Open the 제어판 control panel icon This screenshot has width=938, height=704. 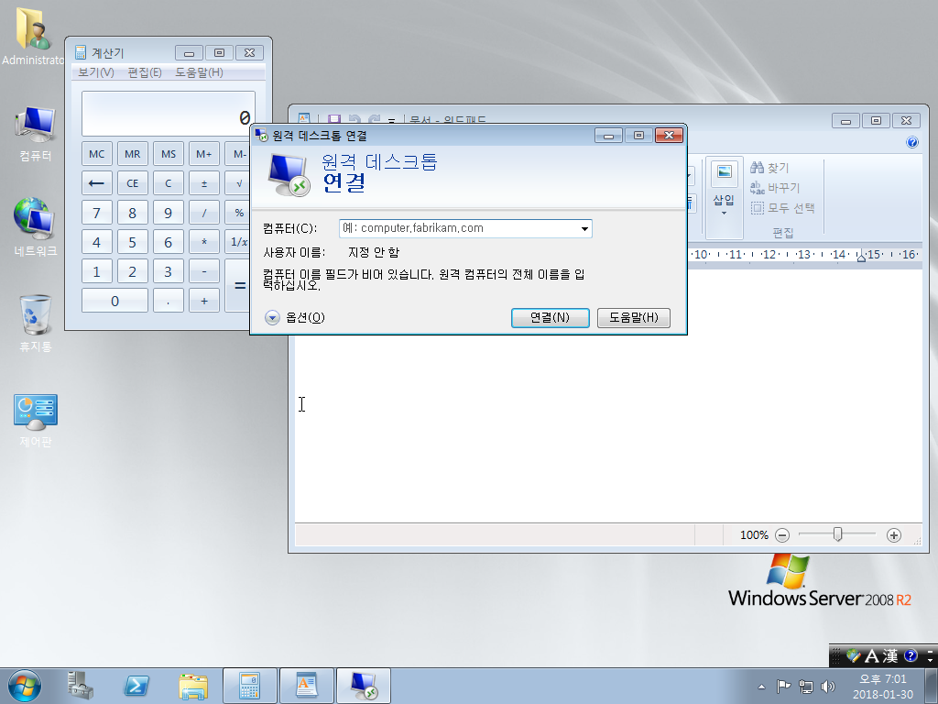(x=36, y=419)
